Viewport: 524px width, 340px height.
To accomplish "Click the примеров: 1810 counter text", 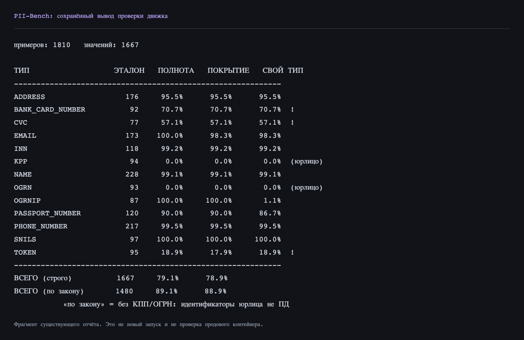I will (x=42, y=45).
